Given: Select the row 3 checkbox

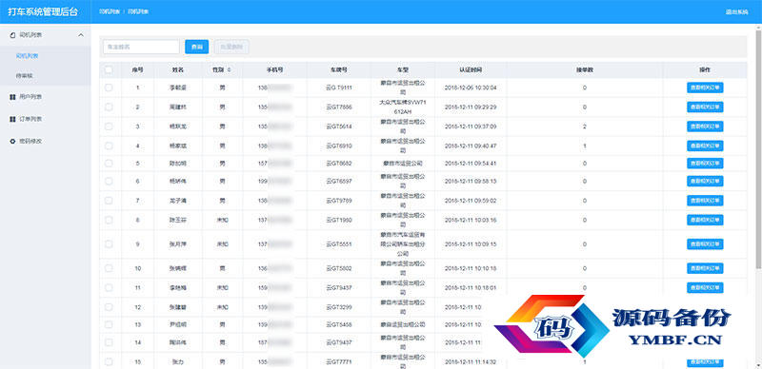Looking at the screenshot, I should coord(109,126).
